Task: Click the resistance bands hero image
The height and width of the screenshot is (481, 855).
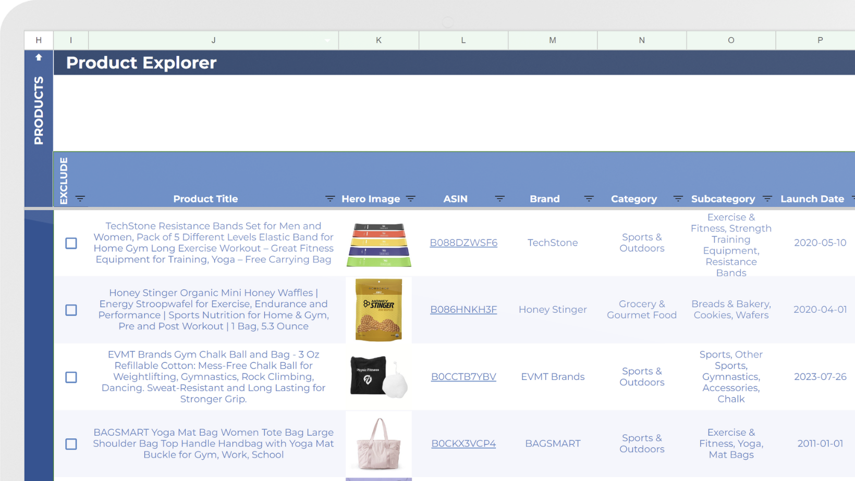Action: (378, 244)
